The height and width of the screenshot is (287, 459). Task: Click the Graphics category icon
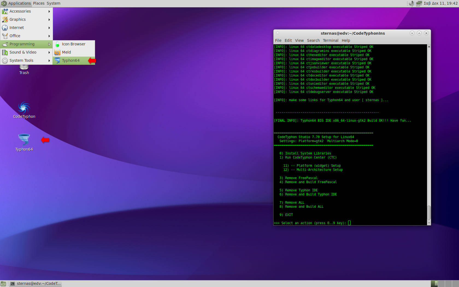(5, 19)
